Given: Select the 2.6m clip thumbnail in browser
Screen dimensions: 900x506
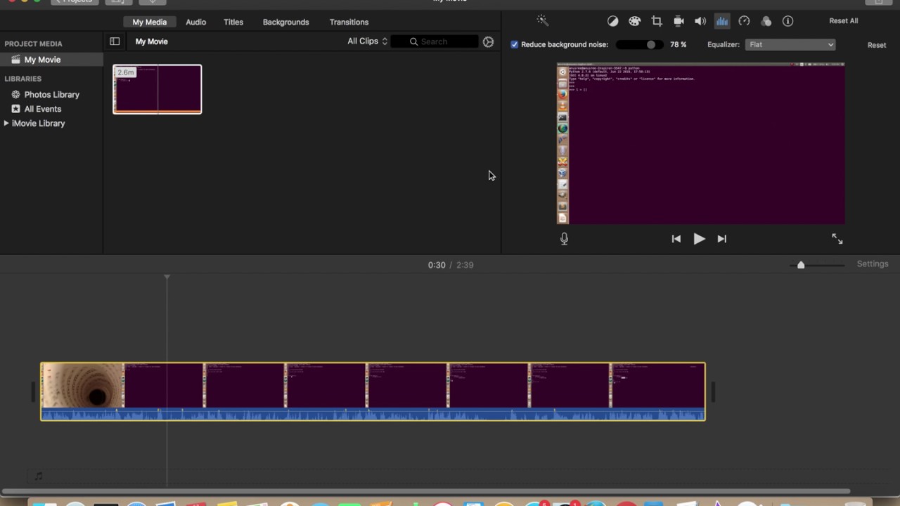Looking at the screenshot, I should [157, 89].
